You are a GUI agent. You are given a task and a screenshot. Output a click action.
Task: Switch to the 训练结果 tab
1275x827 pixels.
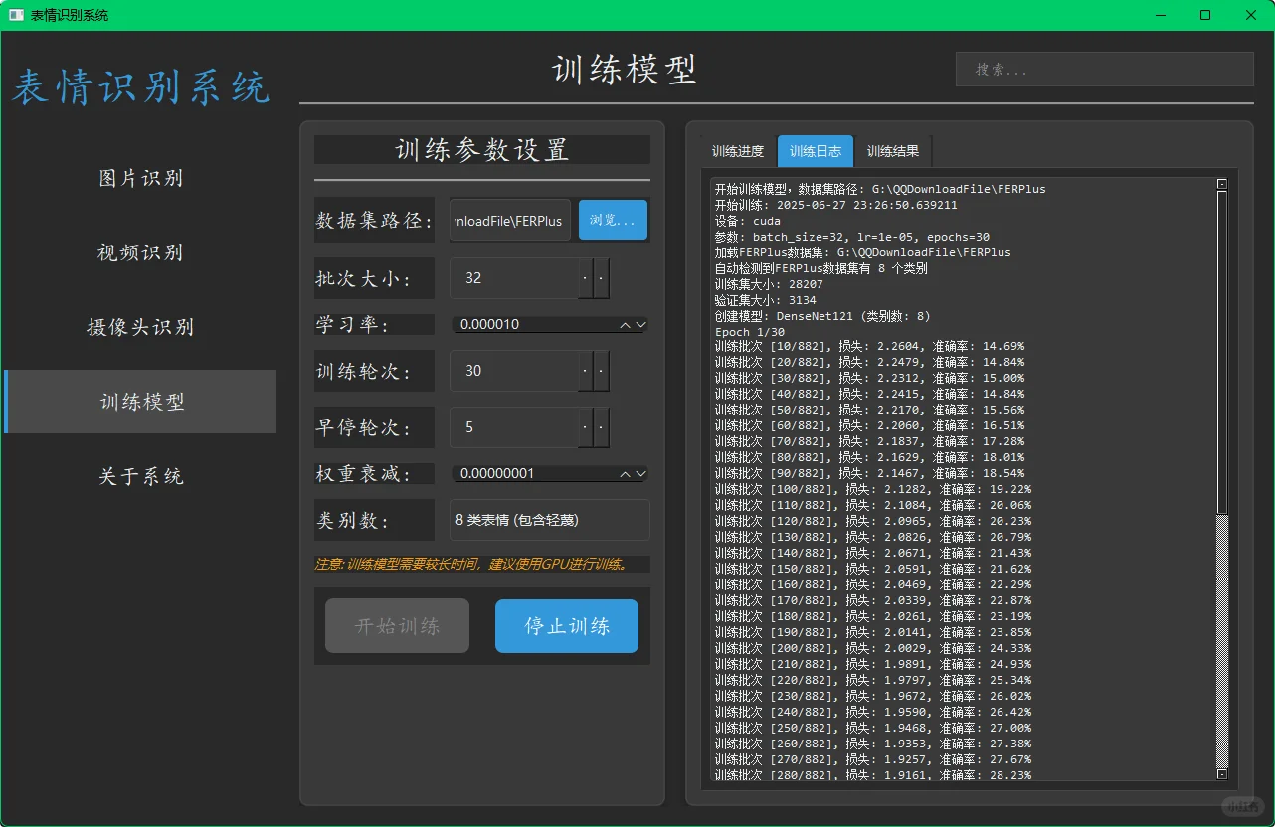coord(893,151)
